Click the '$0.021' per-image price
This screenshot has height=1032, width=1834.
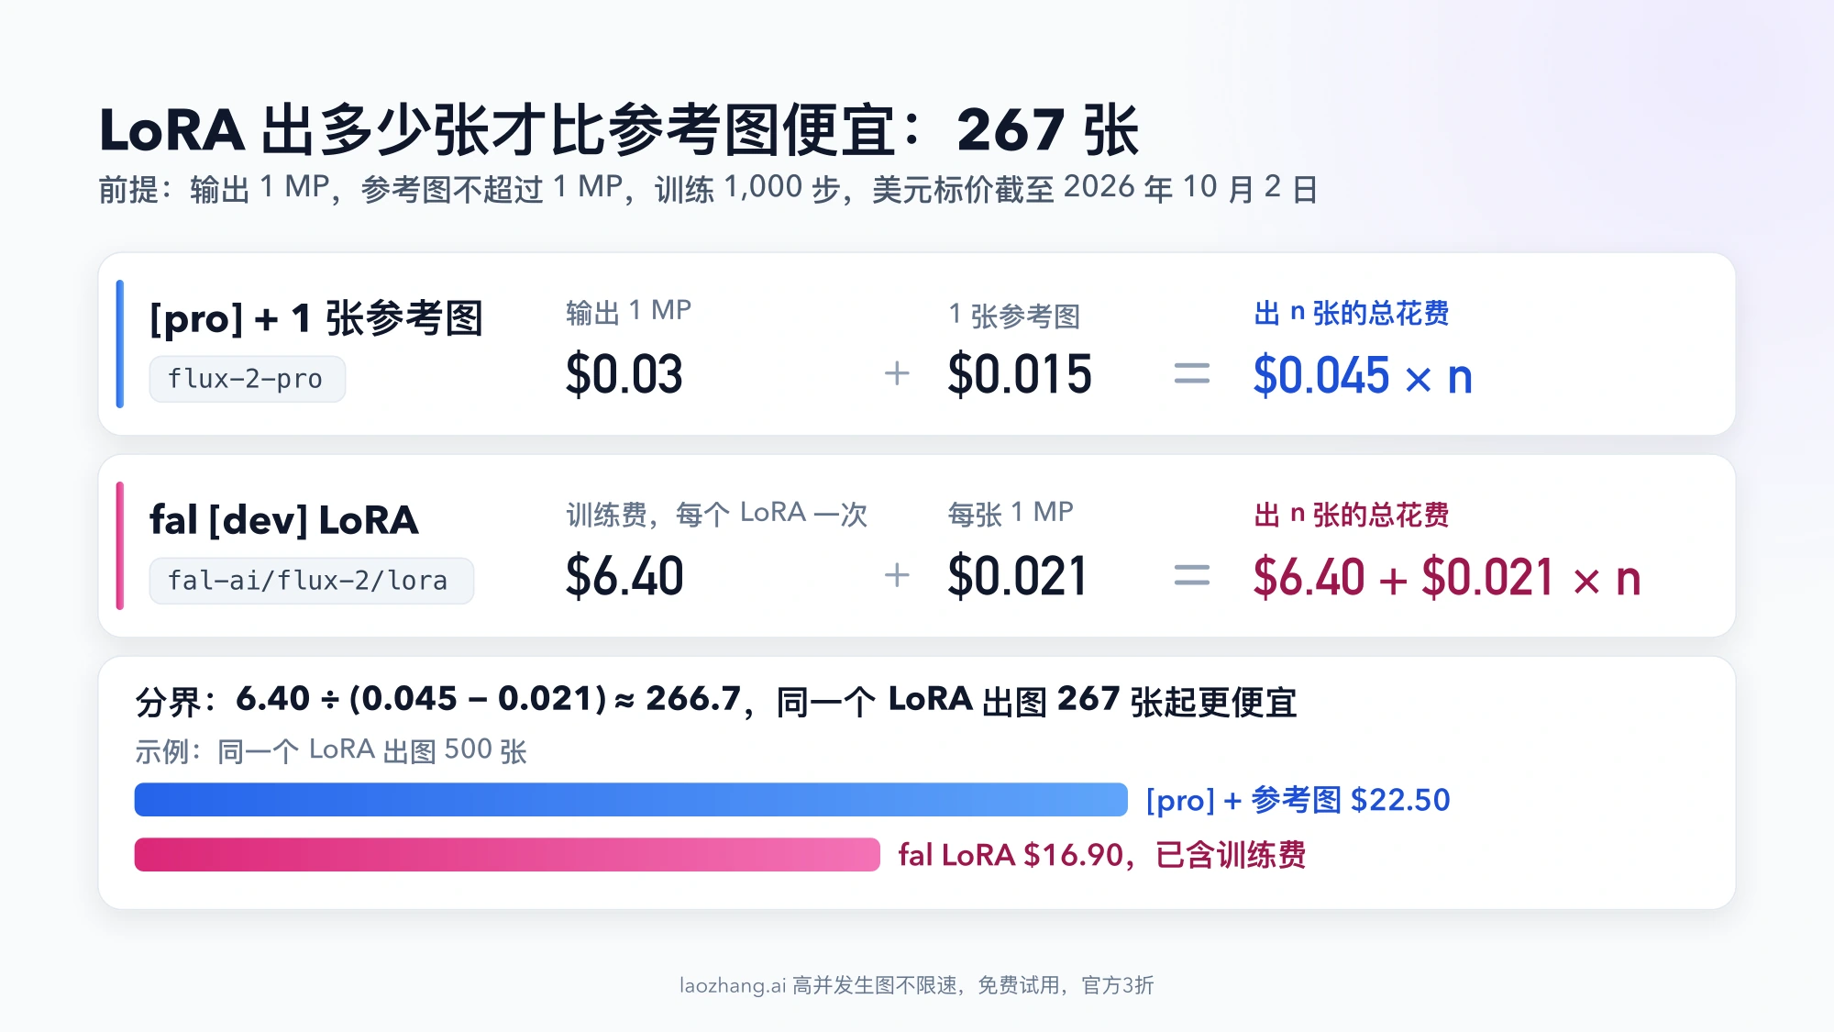point(1018,576)
